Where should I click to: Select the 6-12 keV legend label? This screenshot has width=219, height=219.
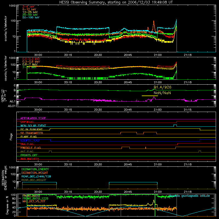click(x=29, y=9)
